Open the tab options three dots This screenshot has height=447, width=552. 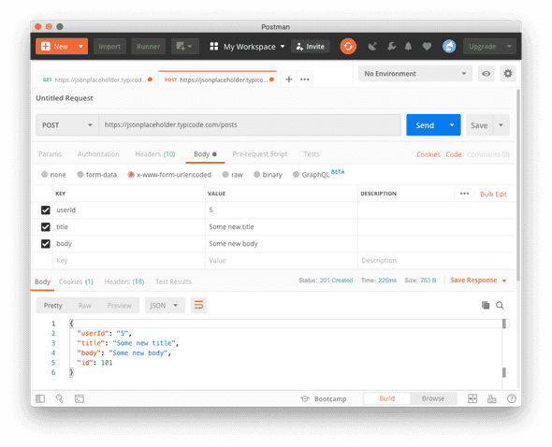pos(305,79)
